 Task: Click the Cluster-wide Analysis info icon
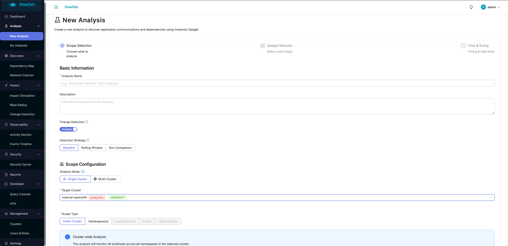(68, 237)
